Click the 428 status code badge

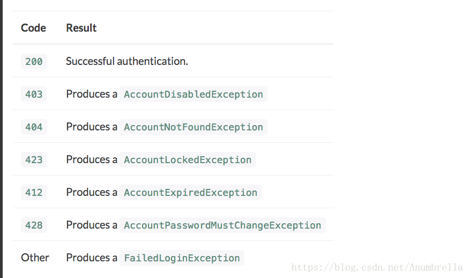pyautogui.click(x=34, y=225)
